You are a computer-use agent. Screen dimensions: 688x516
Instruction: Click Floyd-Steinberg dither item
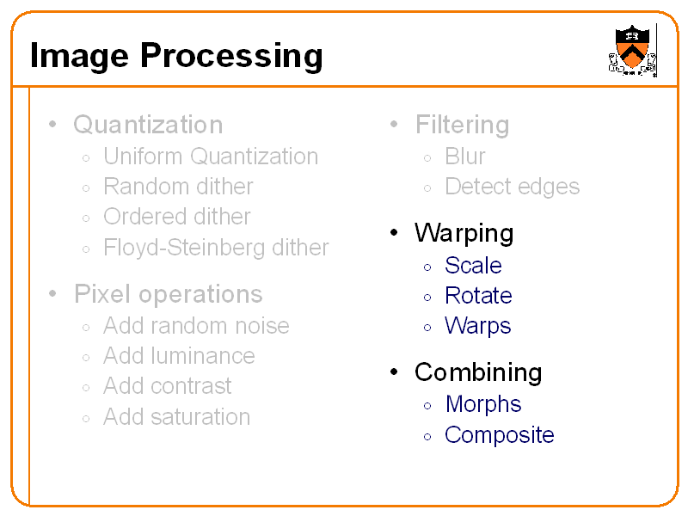216,248
